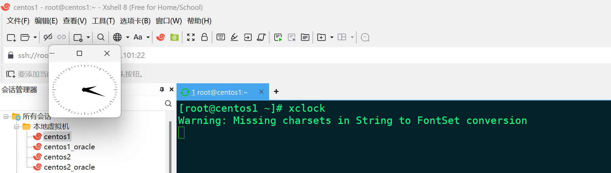Open the font Aa dropdown arrow
611x173 pixels.
[x=148, y=37]
